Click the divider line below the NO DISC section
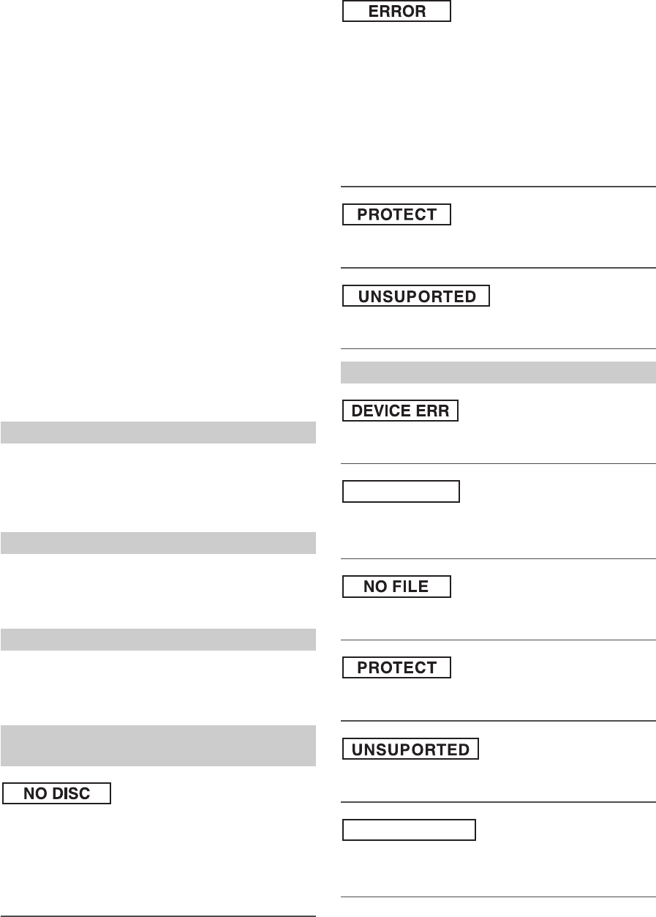Viewport: 656px width, 917px height. tap(158, 916)
